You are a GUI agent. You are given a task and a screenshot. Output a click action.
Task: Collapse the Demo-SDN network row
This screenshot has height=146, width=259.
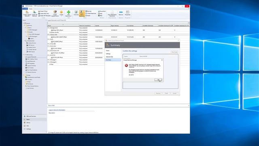point(48,35)
